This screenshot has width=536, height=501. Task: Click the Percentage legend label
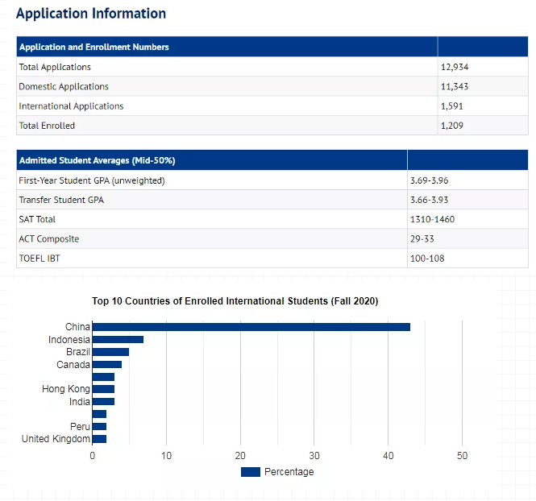coord(289,472)
